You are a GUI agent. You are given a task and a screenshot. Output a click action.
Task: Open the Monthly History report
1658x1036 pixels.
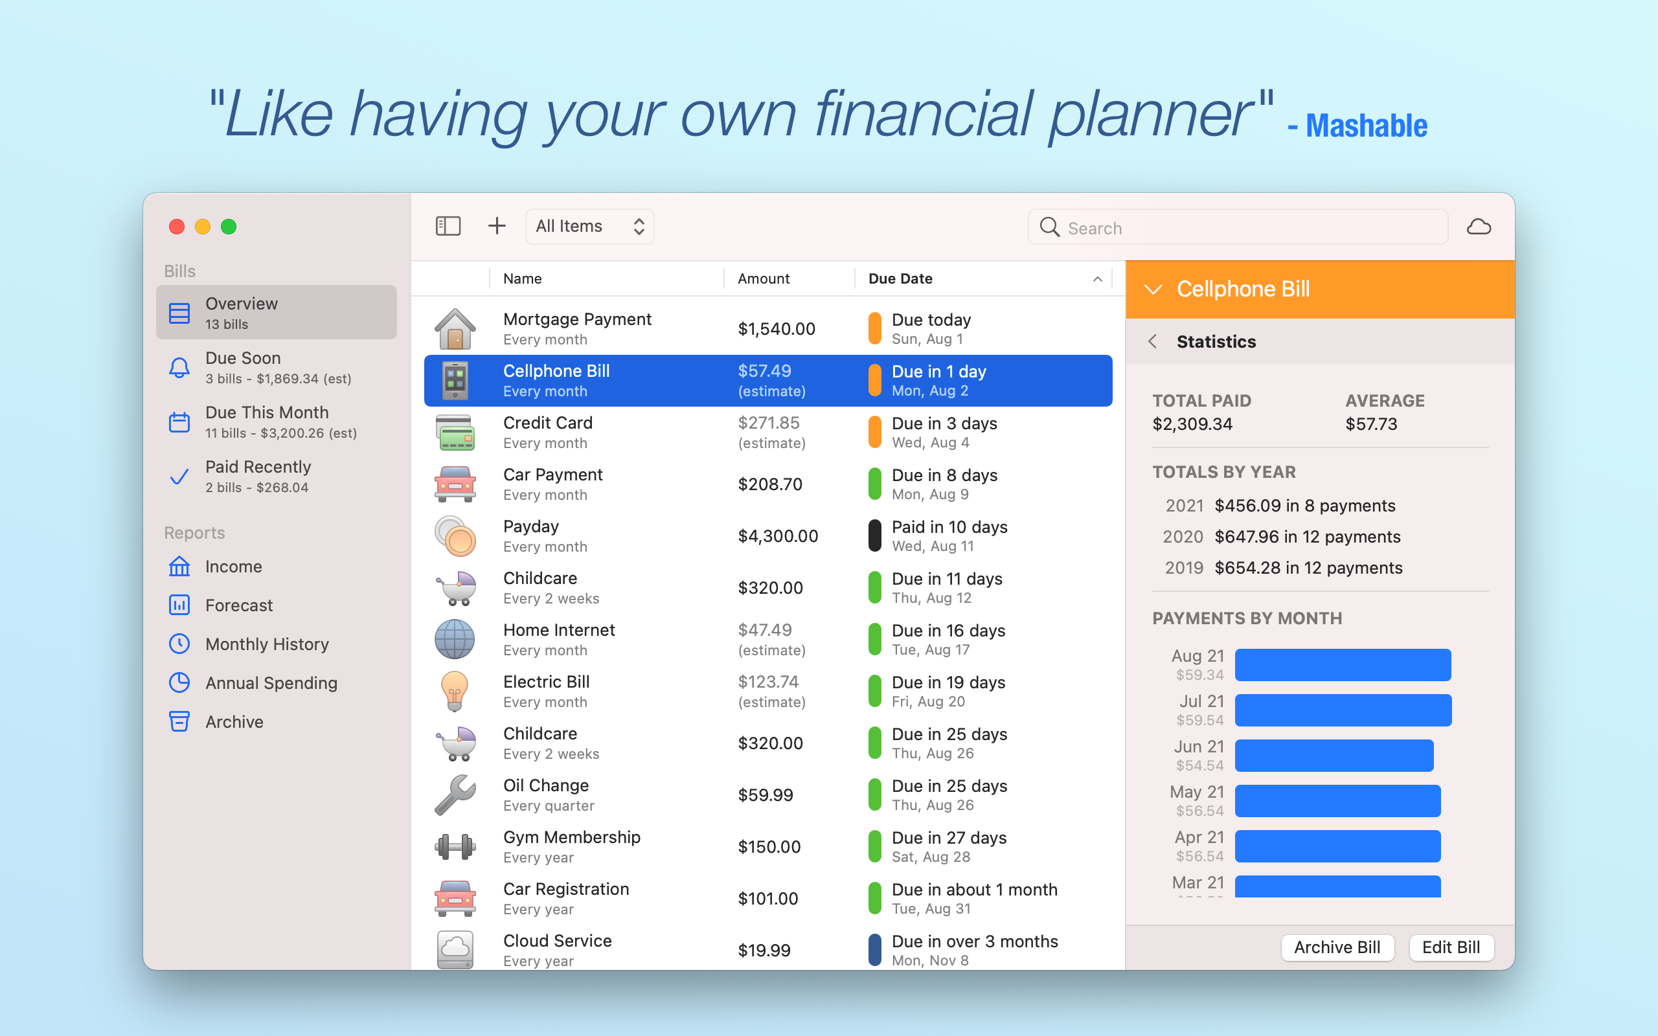point(267,644)
